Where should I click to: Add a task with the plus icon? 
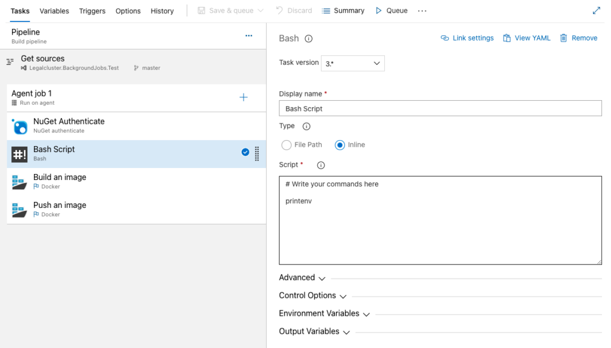click(x=243, y=97)
